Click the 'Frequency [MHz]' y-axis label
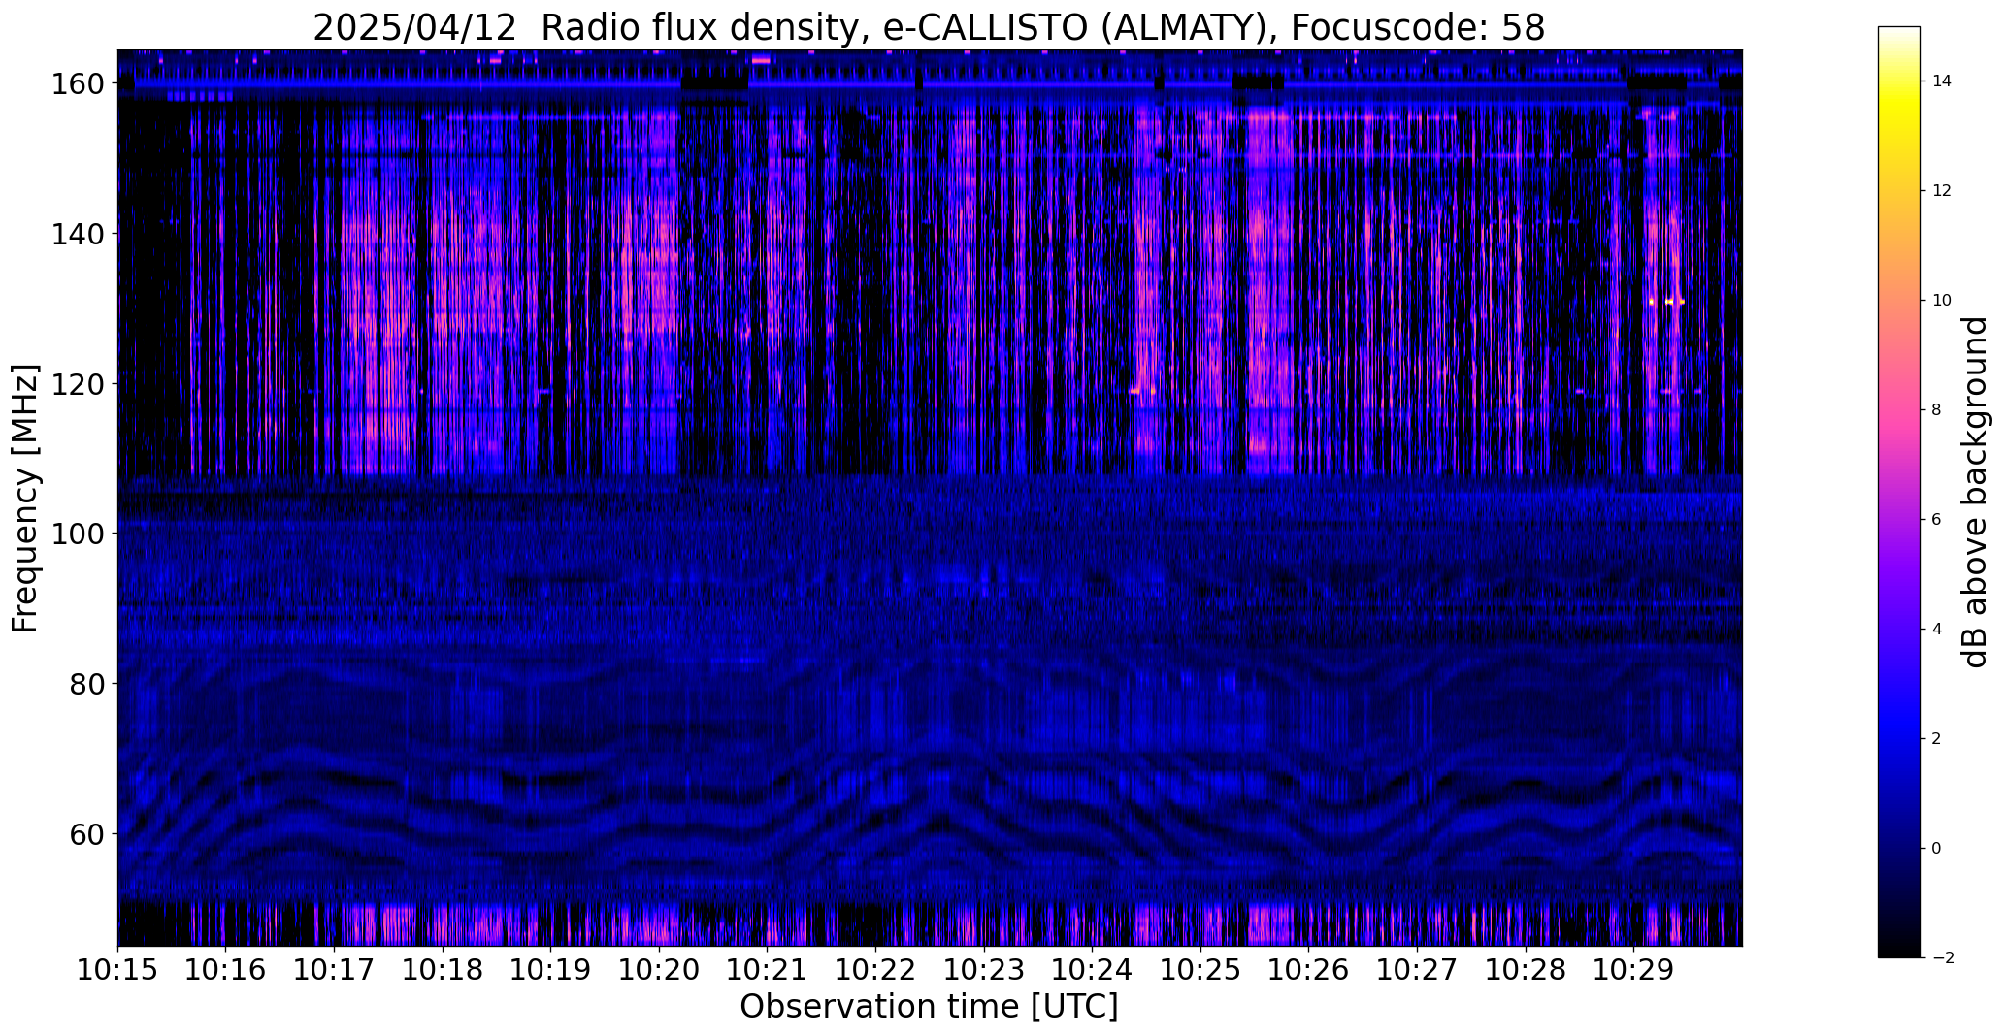The height and width of the screenshot is (1035, 2005). tap(25, 499)
